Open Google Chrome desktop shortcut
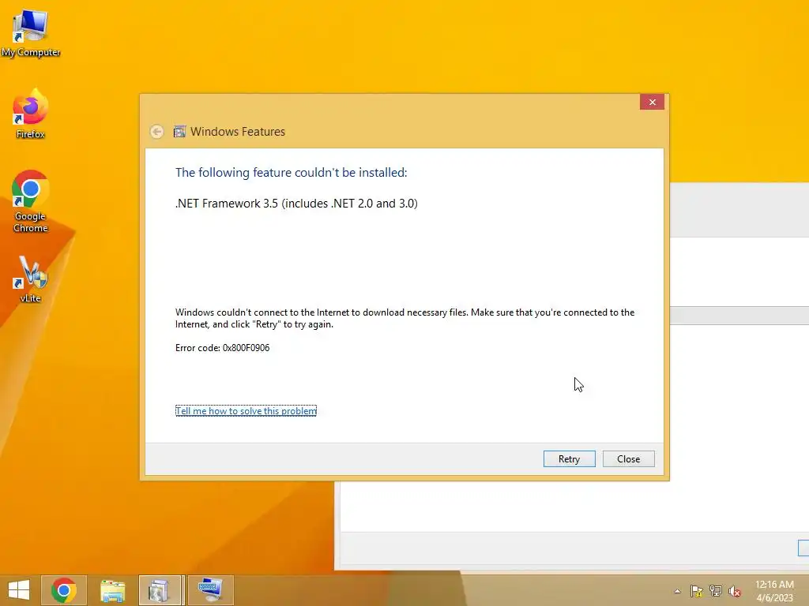Image resolution: width=809 pixels, height=606 pixels. click(31, 201)
